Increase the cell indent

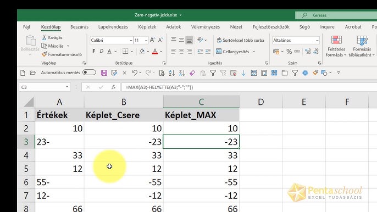click(208, 52)
